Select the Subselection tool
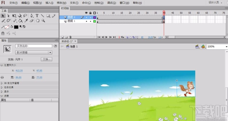228x121 pixels. point(8,16)
